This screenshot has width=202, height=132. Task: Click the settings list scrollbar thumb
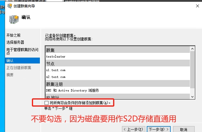[x=192, y=70]
